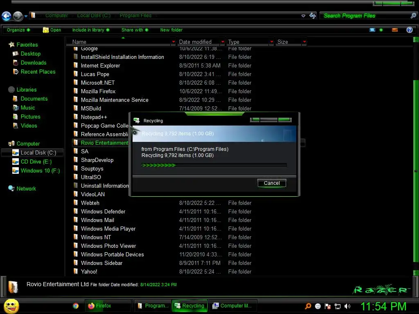Create a New folder

point(171,30)
